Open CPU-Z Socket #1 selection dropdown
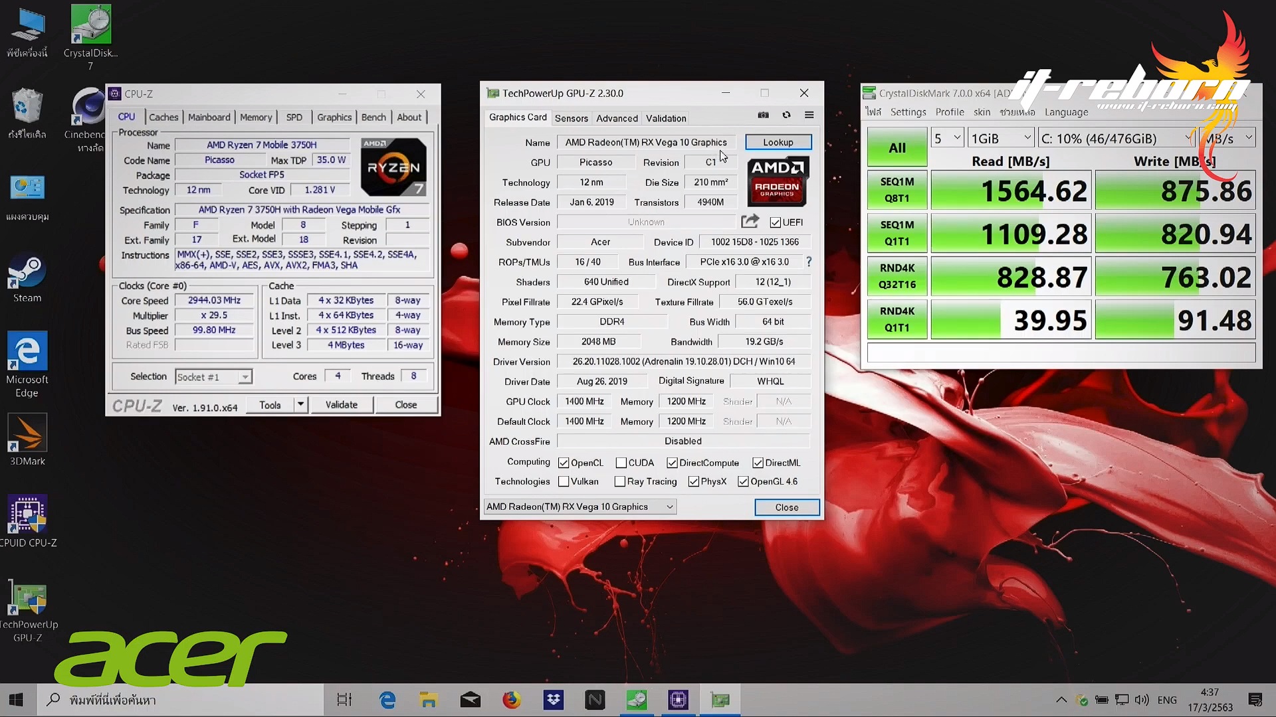 click(245, 377)
